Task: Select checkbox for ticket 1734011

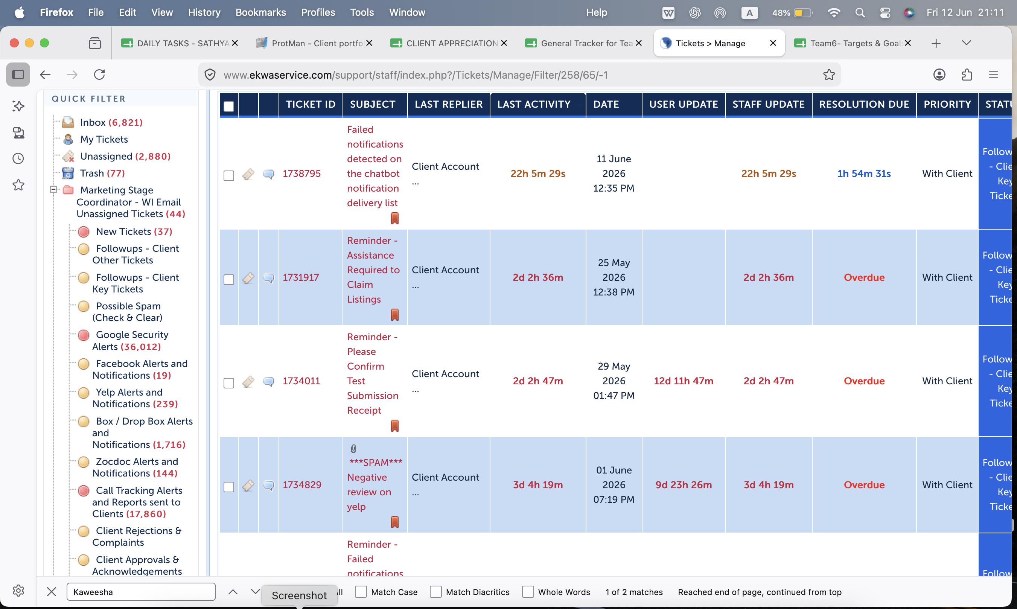Action: coord(229,383)
